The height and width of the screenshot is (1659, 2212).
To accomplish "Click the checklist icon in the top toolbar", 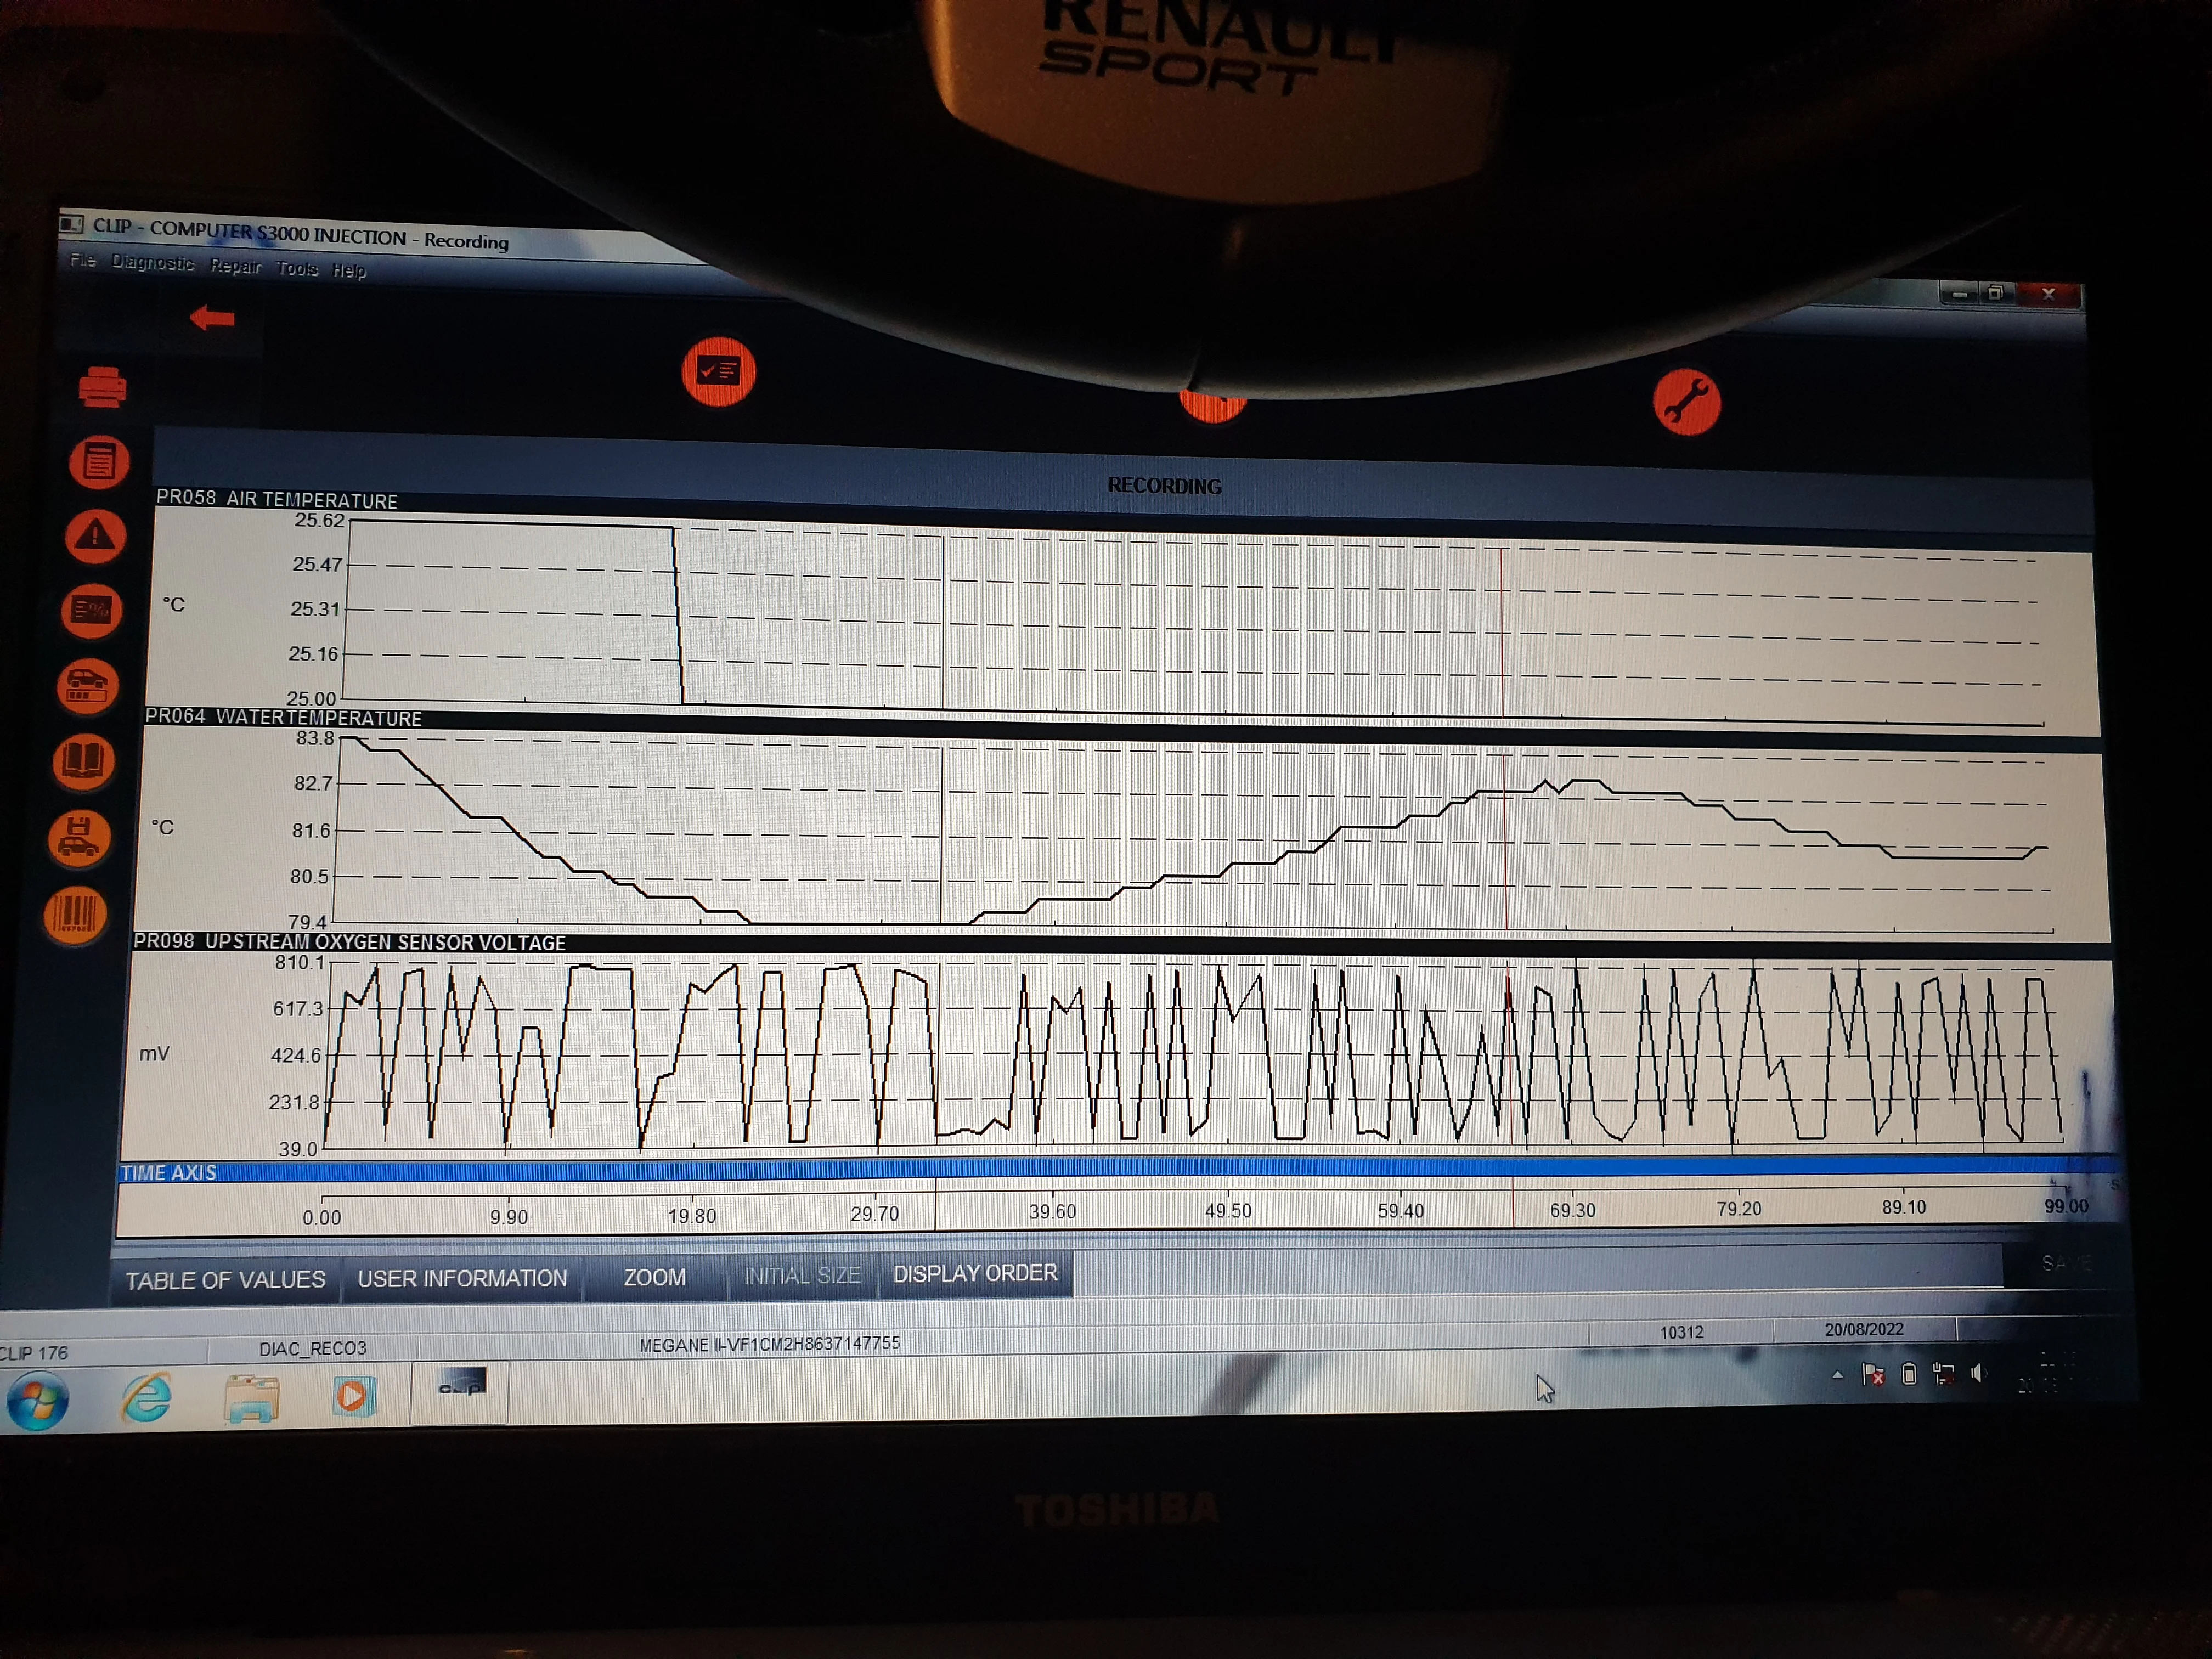I will pos(718,372).
